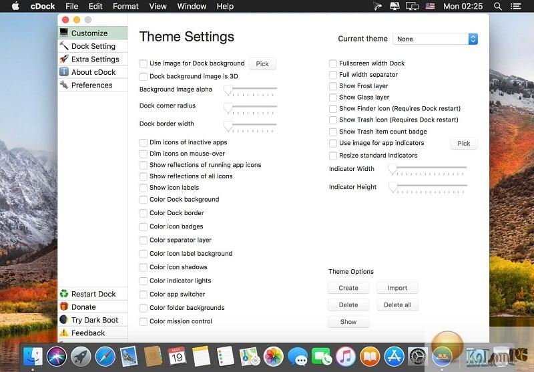
Task: Open the Current theme dropdown
Action: [435, 39]
